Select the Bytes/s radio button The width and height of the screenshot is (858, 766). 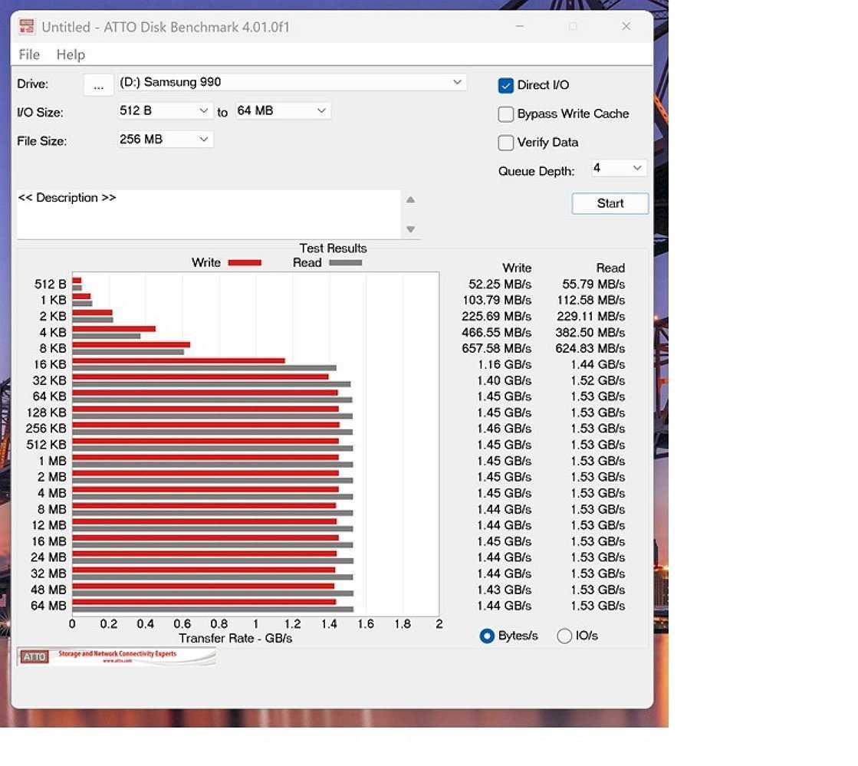486,636
